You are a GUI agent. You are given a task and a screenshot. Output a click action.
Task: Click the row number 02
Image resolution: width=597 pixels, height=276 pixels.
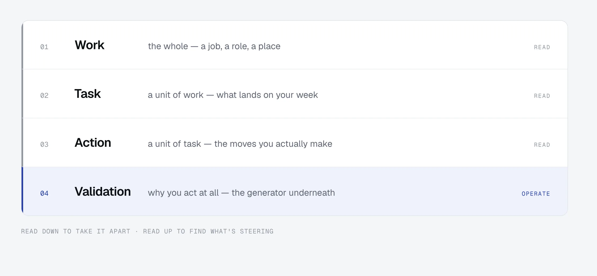pyautogui.click(x=44, y=96)
